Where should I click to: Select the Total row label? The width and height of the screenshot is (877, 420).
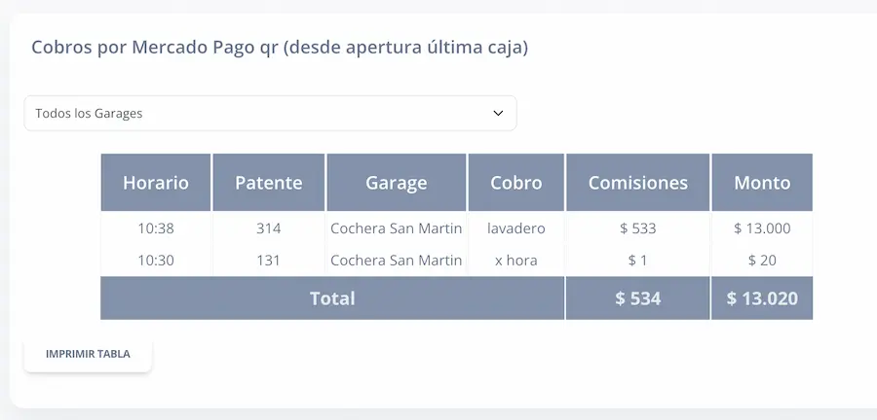pos(332,298)
